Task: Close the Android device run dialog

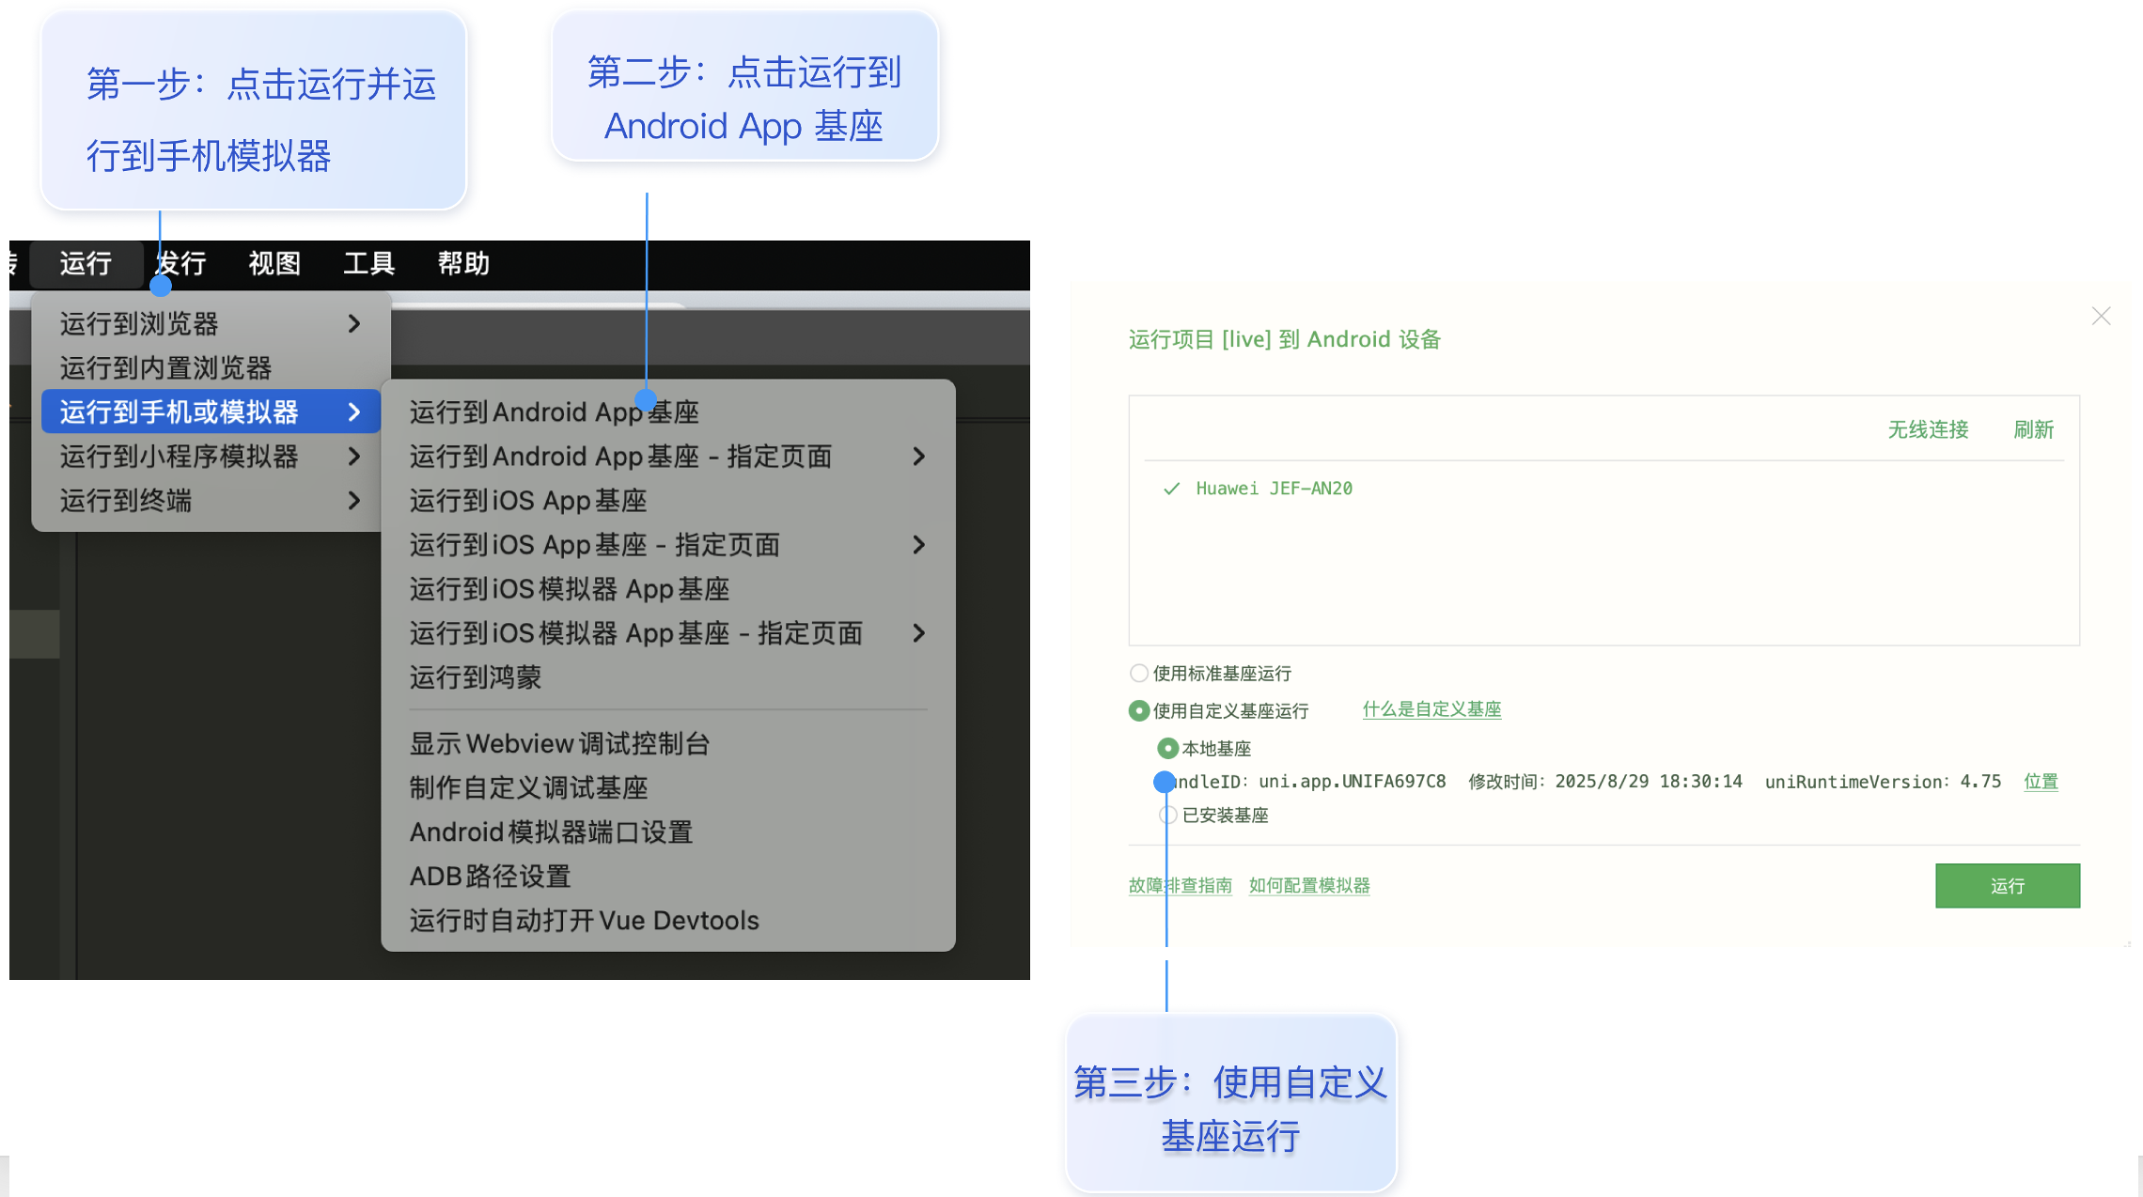Action: (x=2101, y=317)
